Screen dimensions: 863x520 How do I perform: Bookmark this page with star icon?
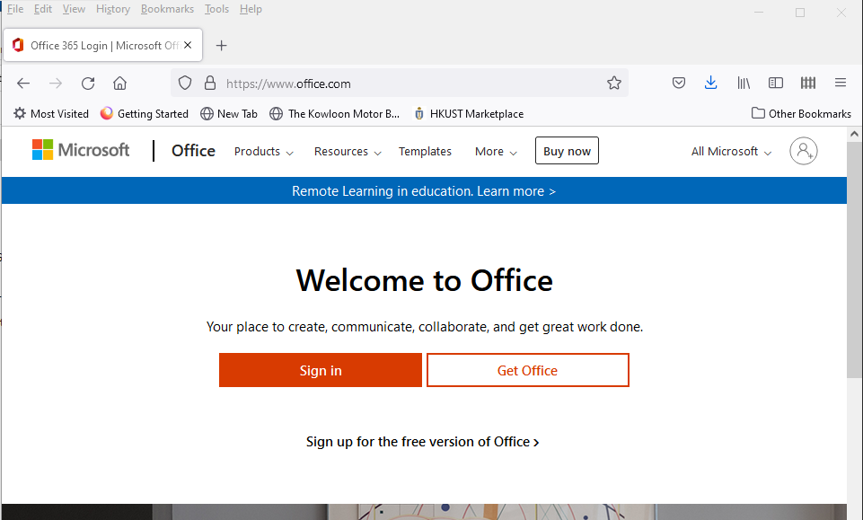614,84
